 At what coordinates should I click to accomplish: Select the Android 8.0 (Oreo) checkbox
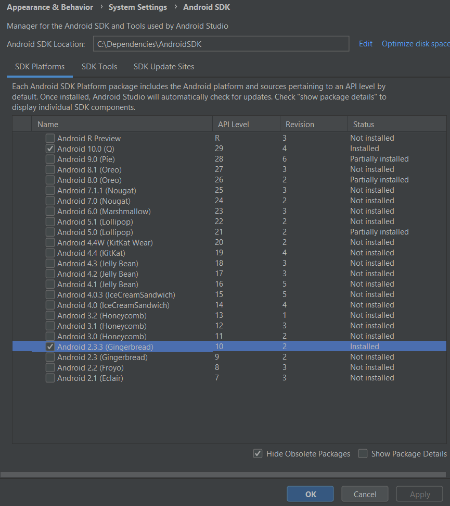pyautogui.click(x=50, y=180)
